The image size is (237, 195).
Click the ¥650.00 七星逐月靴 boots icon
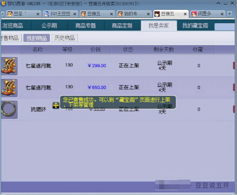9,88
